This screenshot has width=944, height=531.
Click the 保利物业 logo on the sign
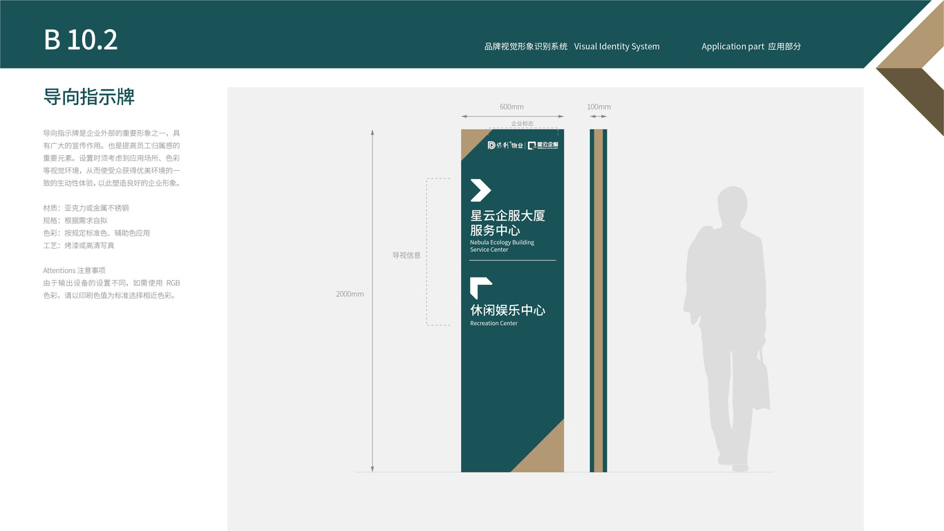click(505, 145)
